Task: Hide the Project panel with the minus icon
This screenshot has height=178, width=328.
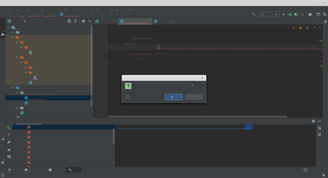Action: point(89,21)
